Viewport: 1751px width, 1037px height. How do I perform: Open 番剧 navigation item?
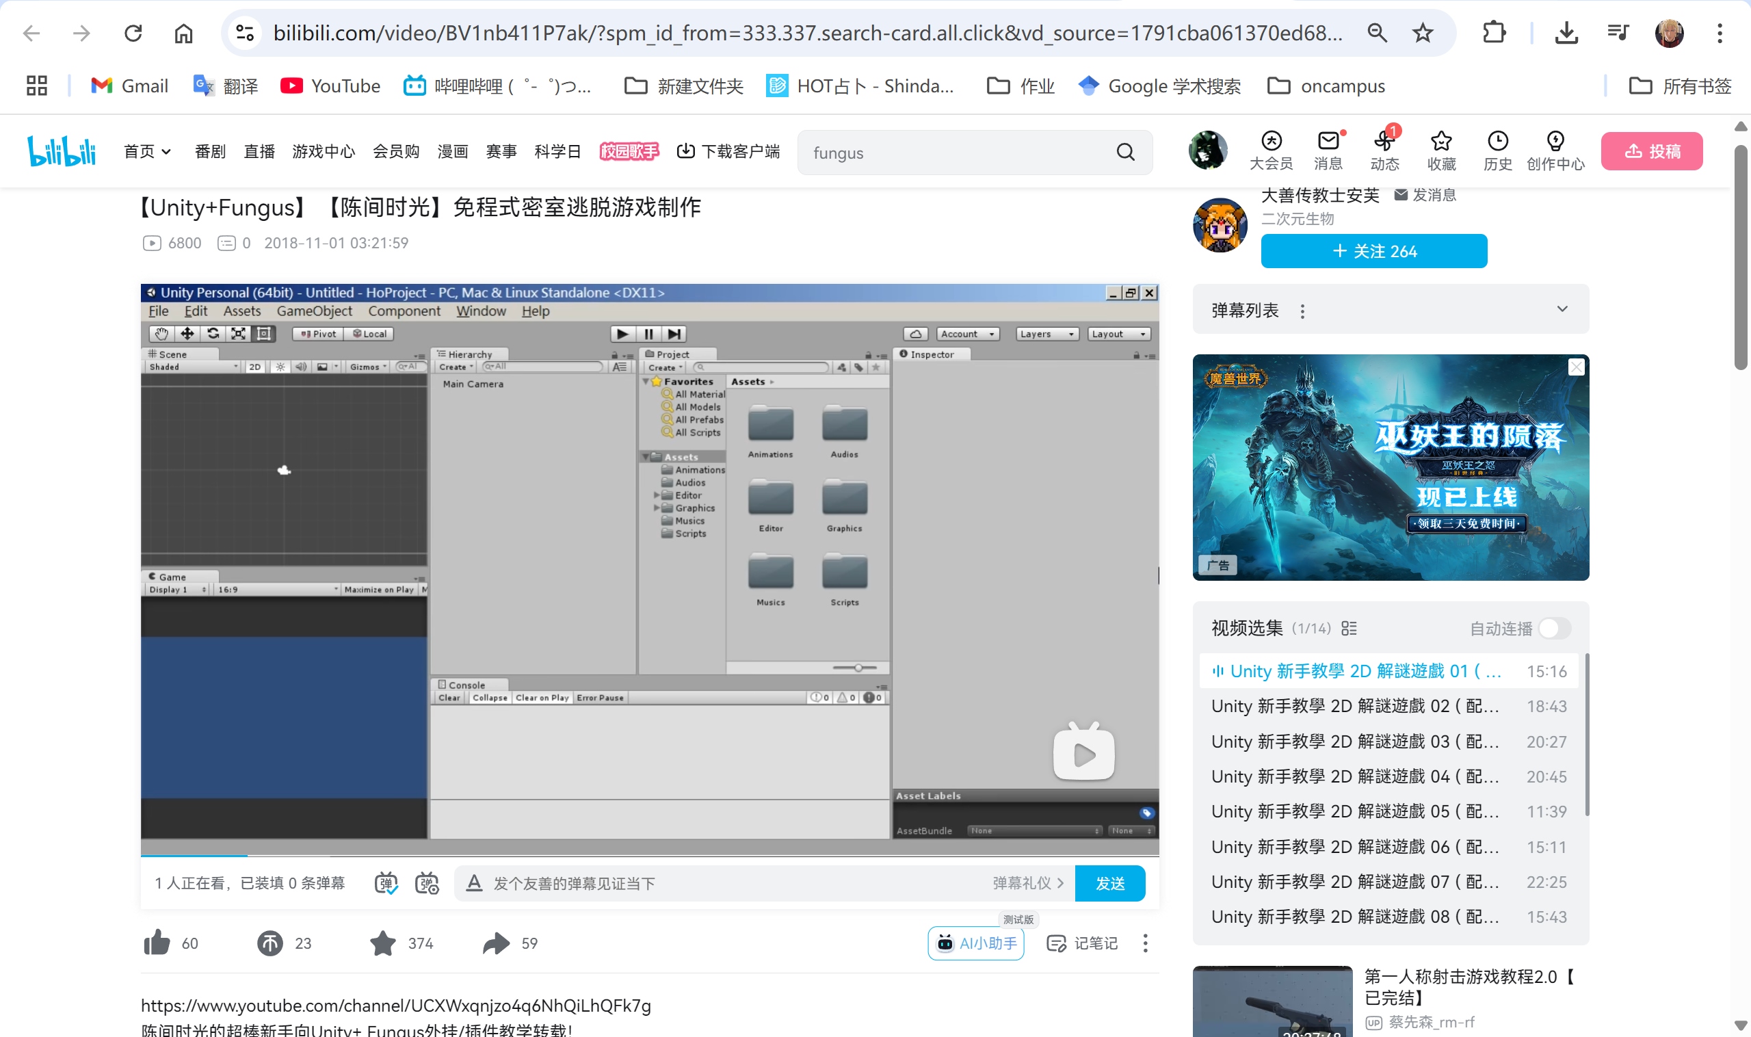click(209, 151)
